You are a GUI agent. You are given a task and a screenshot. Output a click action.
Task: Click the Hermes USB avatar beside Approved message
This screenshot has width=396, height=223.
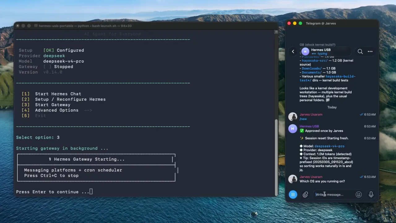click(293, 129)
